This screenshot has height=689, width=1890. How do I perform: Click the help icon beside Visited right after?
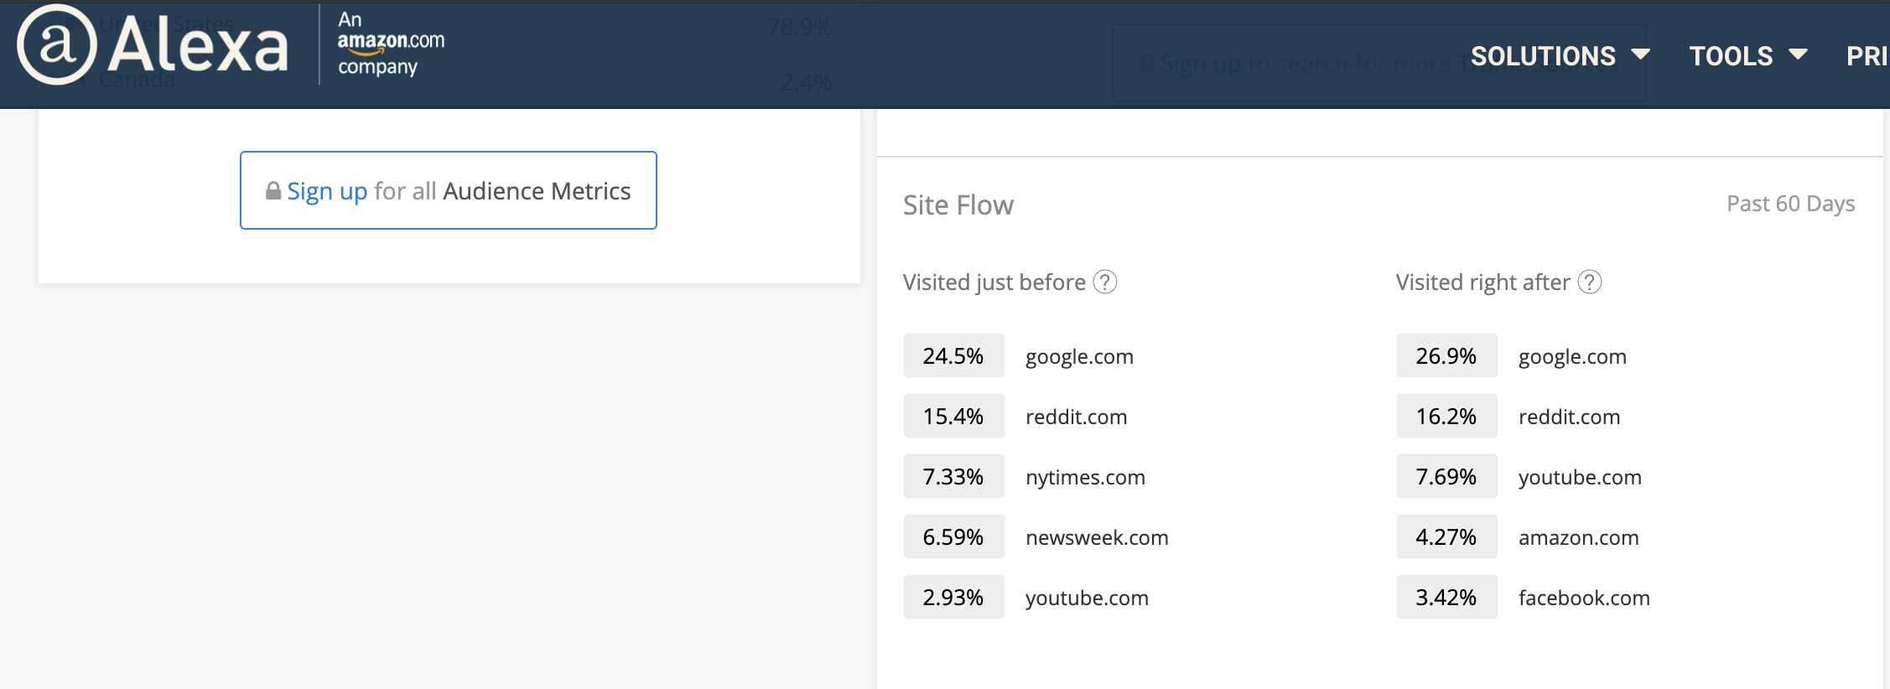pos(1589,282)
